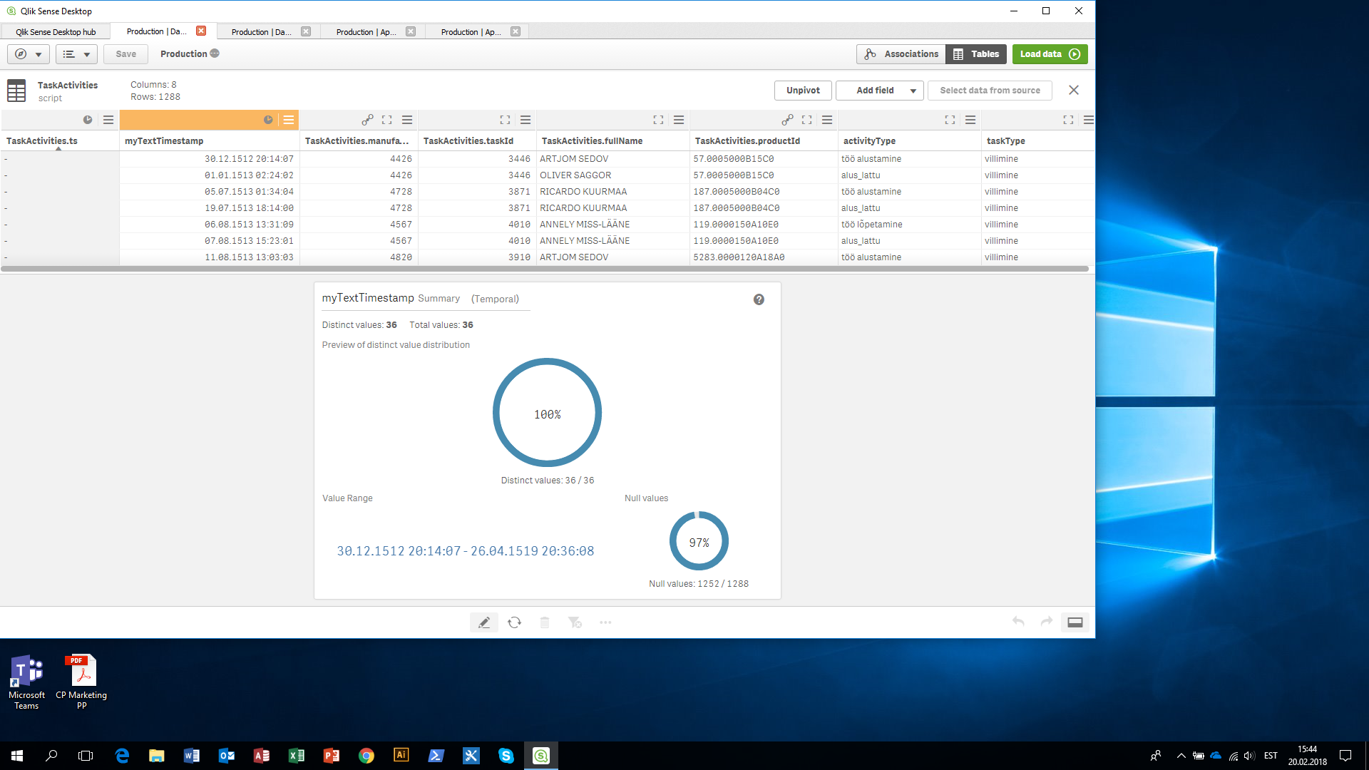Click the Unpivot button
This screenshot has height=770, width=1369.
[x=803, y=91]
